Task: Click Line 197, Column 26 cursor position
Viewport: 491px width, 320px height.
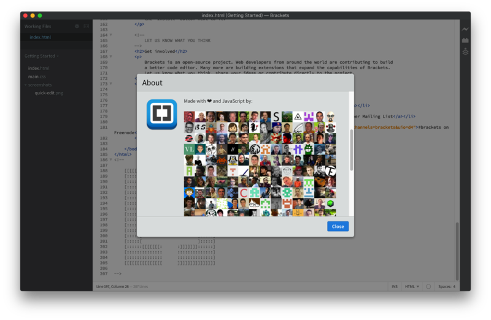Action: pos(112,286)
